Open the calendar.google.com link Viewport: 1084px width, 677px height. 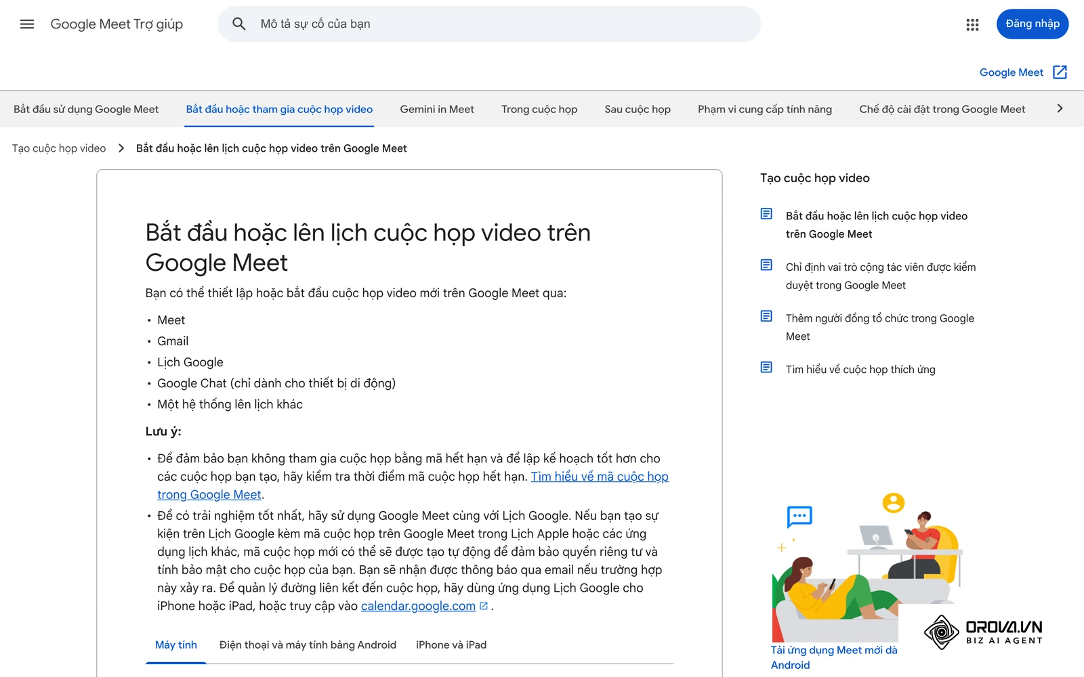[x=418, y=606]
